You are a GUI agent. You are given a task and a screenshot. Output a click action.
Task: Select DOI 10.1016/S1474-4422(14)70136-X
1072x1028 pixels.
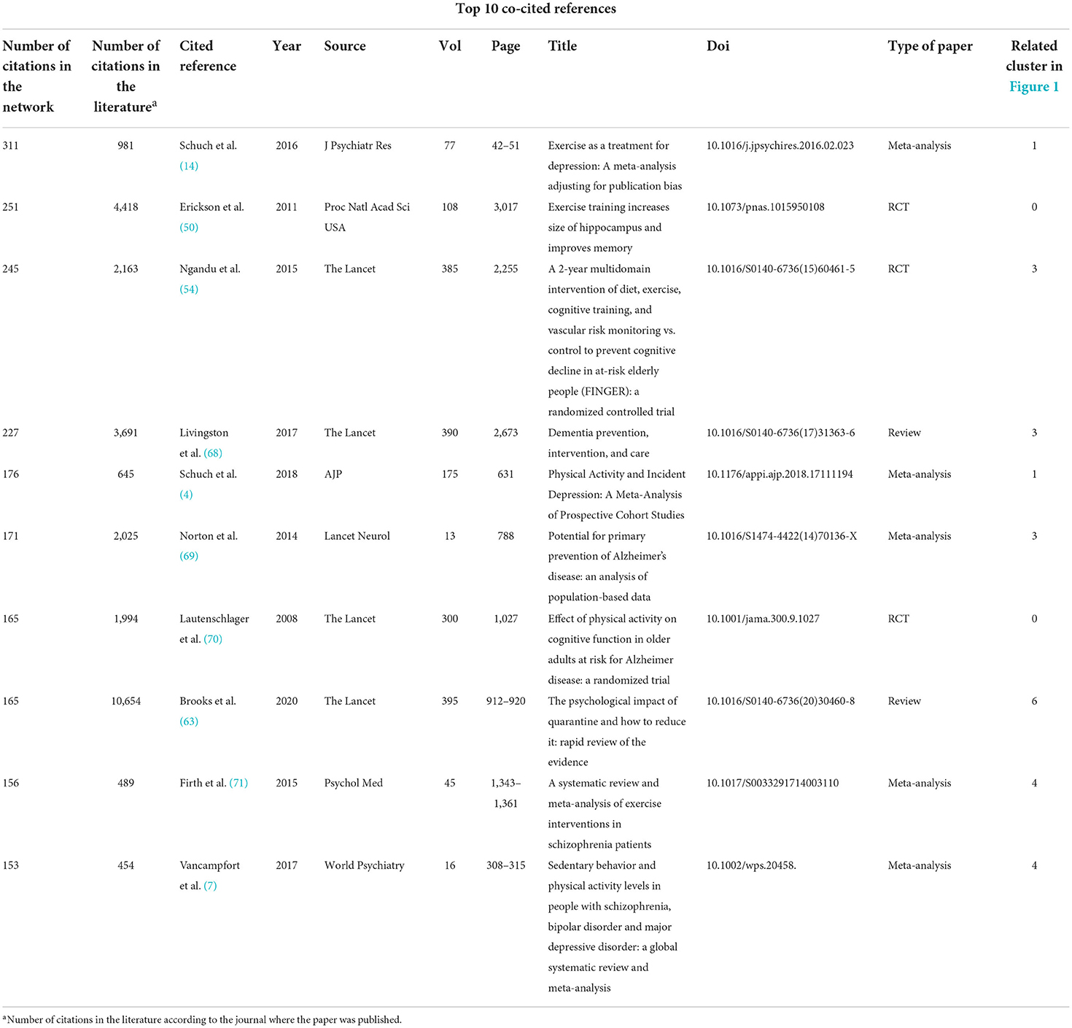[781, 536]
